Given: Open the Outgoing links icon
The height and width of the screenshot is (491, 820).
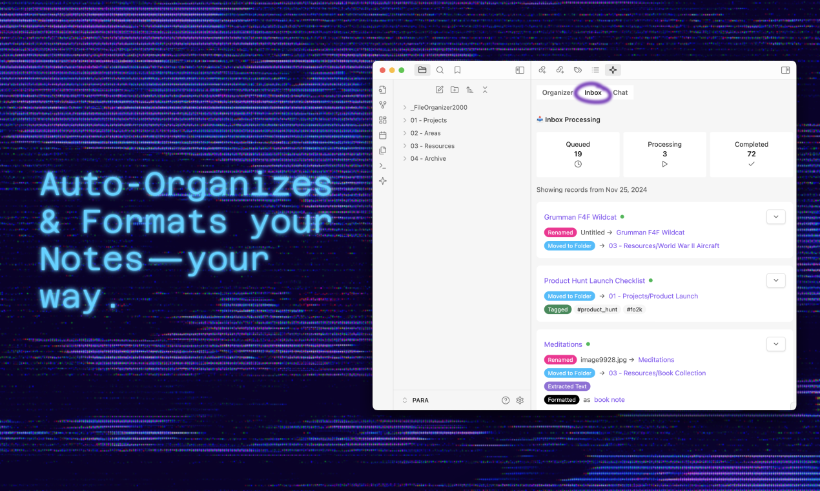Looking at the screenshot, I should click(559, 70).
